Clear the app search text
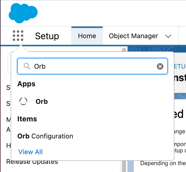The image size is (186, 172). pyautogui.click(x=160, y=66)
